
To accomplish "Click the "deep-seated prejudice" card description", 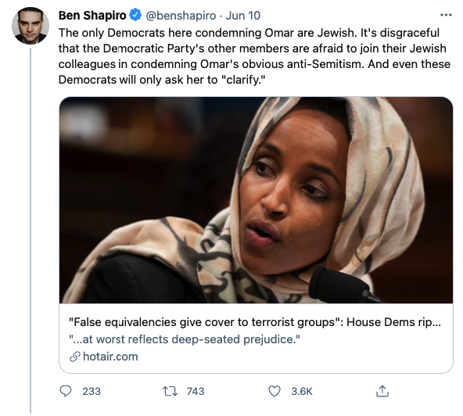I will [x=185, y=339].
